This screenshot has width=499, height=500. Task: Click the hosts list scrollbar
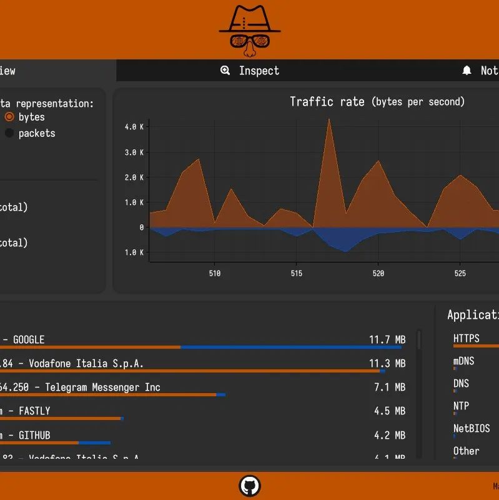418,340
